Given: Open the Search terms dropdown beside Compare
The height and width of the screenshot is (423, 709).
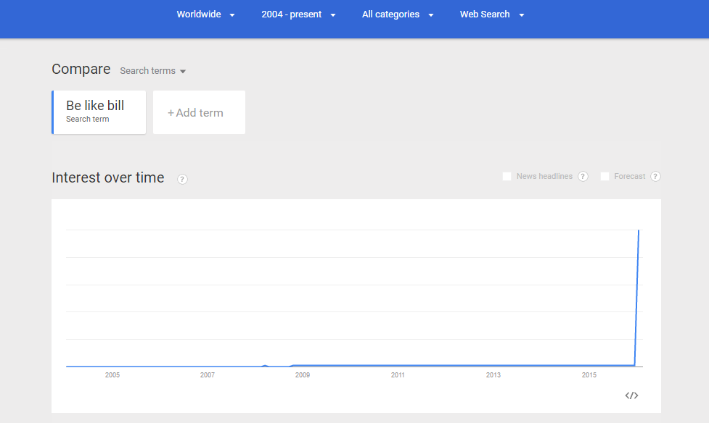Looking at the screenshot, I should tap(153, 71).
